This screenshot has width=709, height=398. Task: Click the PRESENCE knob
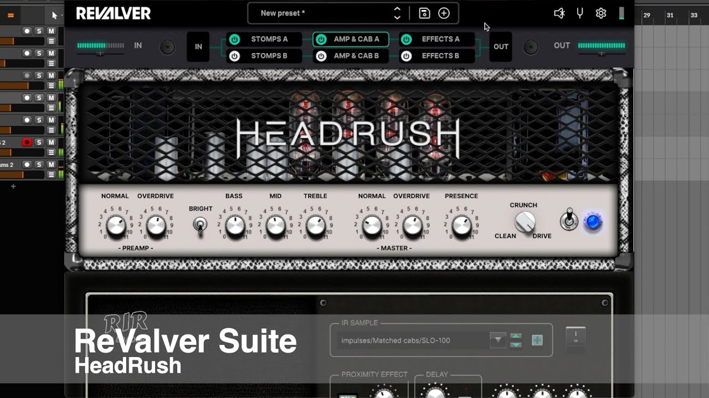tap(461, 225)
